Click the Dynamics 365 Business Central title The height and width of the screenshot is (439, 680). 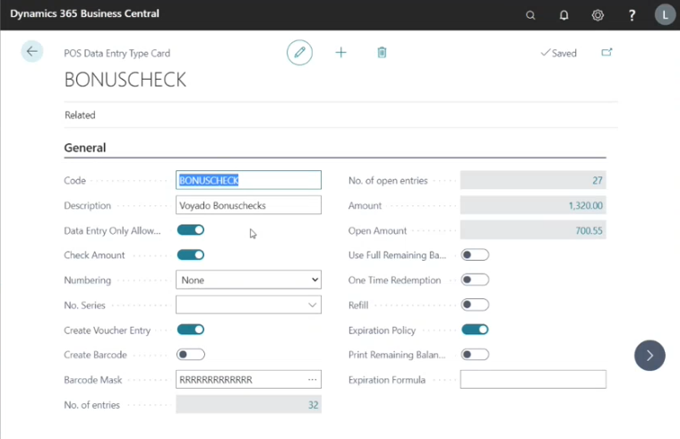coord(84,13)
